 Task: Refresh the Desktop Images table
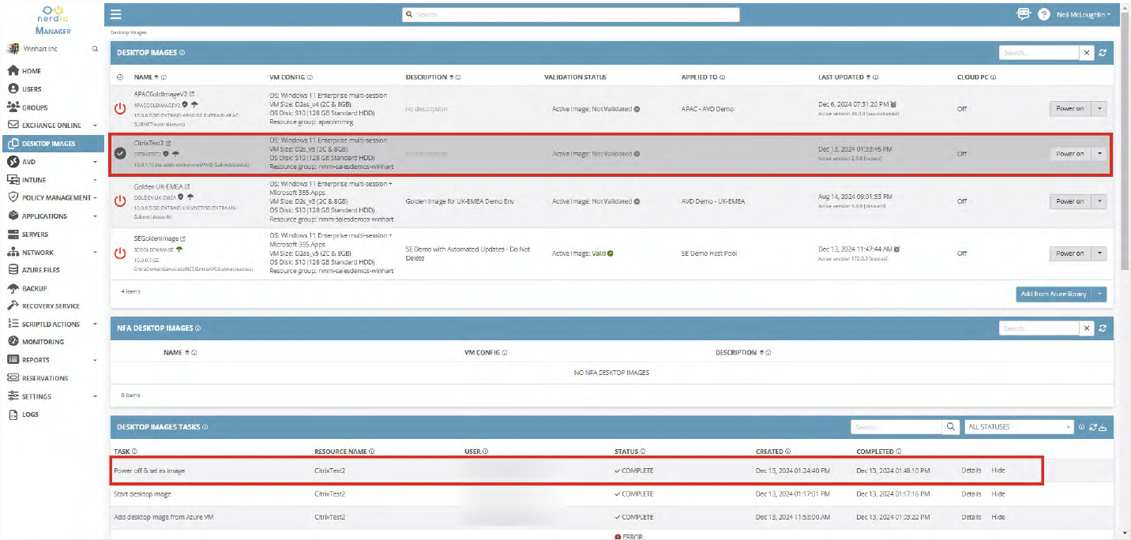(1103, 53)
